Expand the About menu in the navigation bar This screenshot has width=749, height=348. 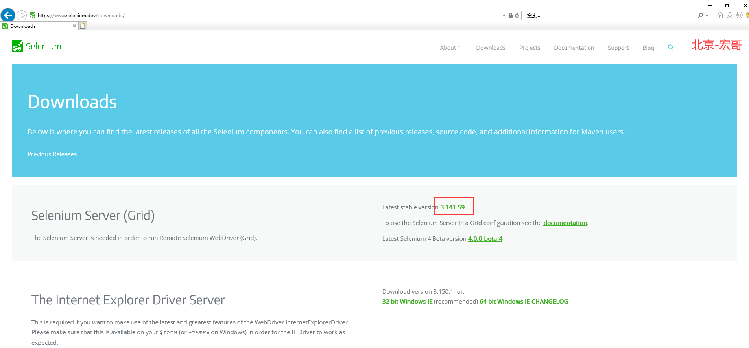tap(450, 48)
